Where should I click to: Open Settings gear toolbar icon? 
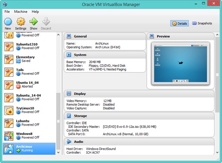[x=21, y=22]
